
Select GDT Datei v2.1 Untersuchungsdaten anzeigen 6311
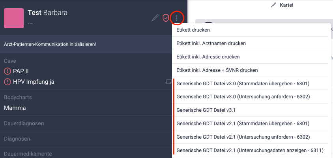click(250, 150)
